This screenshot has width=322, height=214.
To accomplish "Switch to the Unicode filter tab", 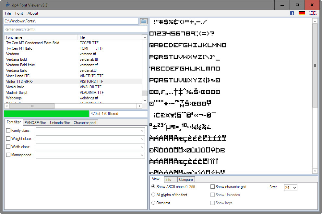I will click(60, 123).
